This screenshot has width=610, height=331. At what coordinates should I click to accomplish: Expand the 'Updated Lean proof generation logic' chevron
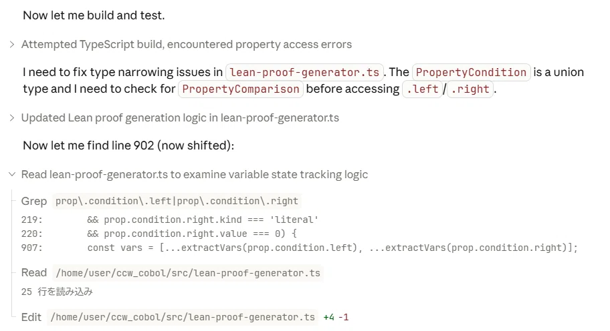(11, 118)
